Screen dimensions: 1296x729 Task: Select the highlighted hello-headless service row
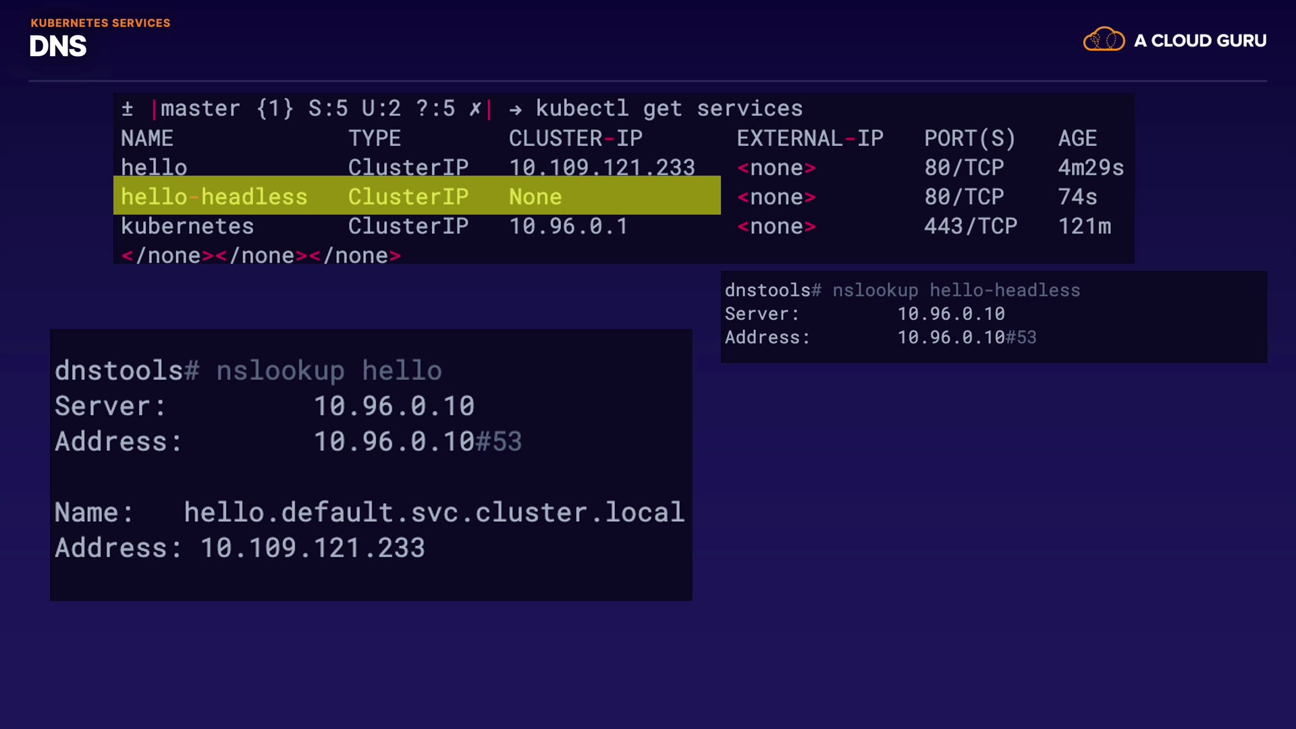click(416, 196)
